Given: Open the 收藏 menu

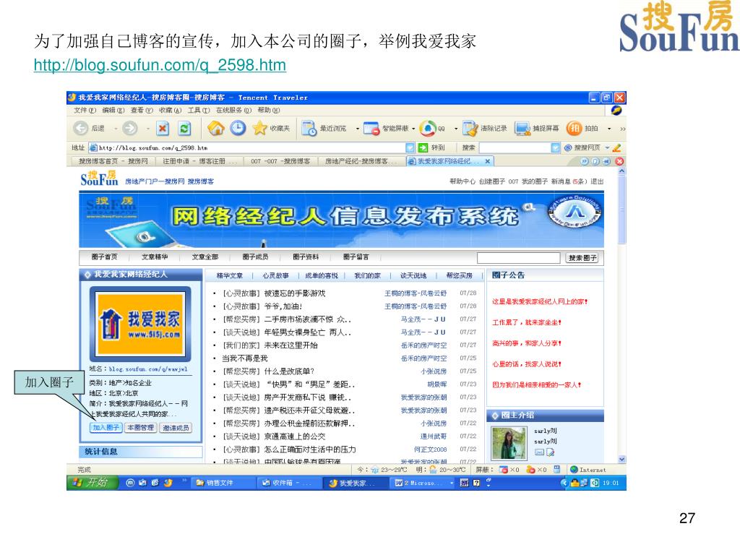Looking at the screenshot, I should click(x=170, y=110).
